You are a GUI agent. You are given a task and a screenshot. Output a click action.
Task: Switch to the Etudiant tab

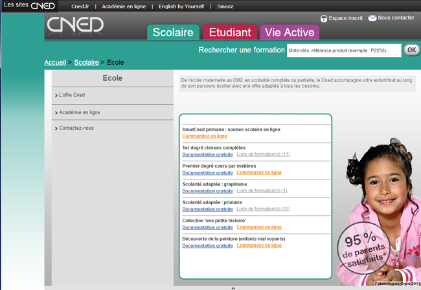(230, 32)
